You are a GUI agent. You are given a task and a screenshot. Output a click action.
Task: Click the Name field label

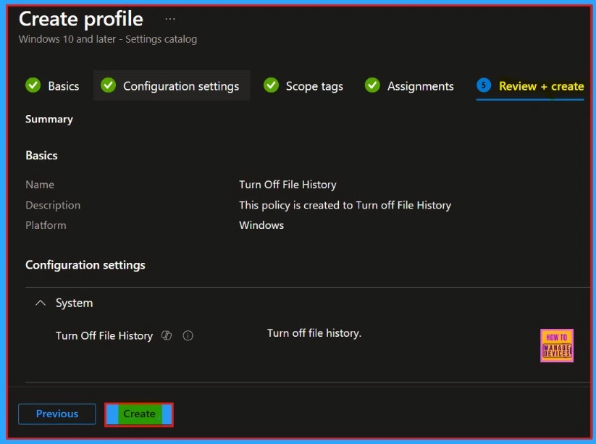[40, 185]
